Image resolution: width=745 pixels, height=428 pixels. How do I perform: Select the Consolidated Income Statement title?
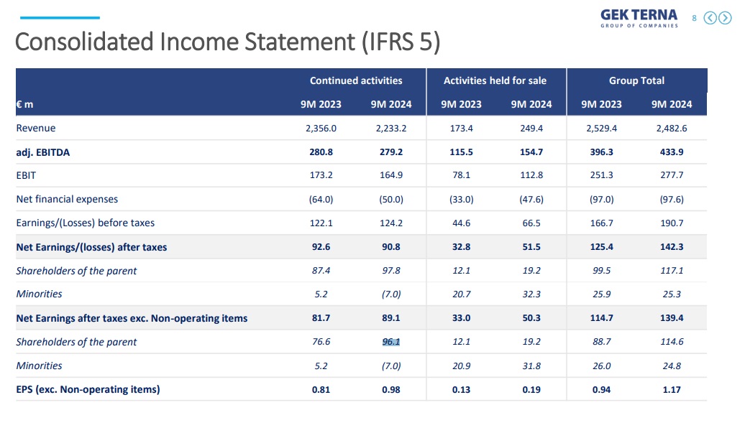[x=227, y=42]
